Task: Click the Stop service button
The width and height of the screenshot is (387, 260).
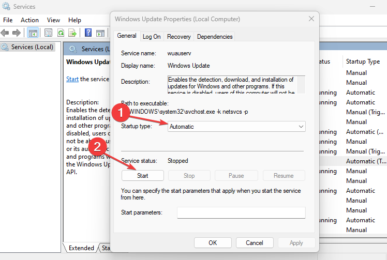Action: (189, 176)
